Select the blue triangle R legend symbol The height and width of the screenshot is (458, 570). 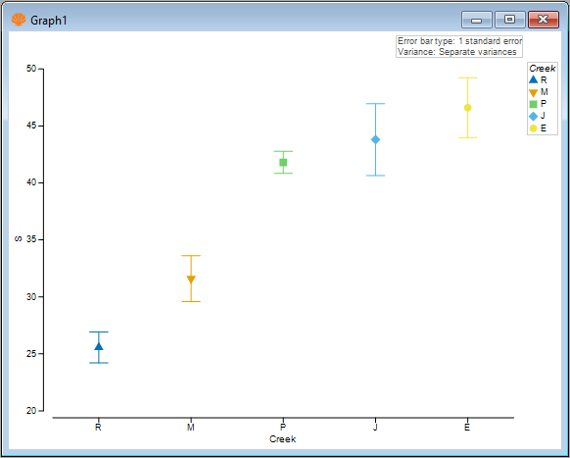coord(534,79)
